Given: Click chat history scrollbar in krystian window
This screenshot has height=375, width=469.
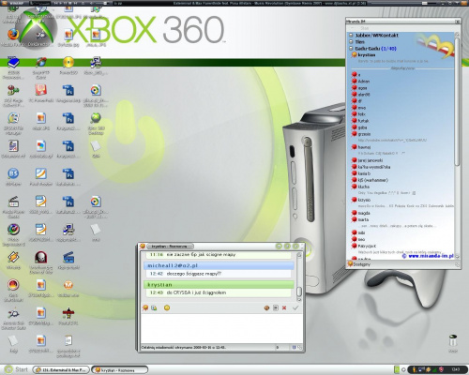Looking at the screenshot, I should (299, 292).
